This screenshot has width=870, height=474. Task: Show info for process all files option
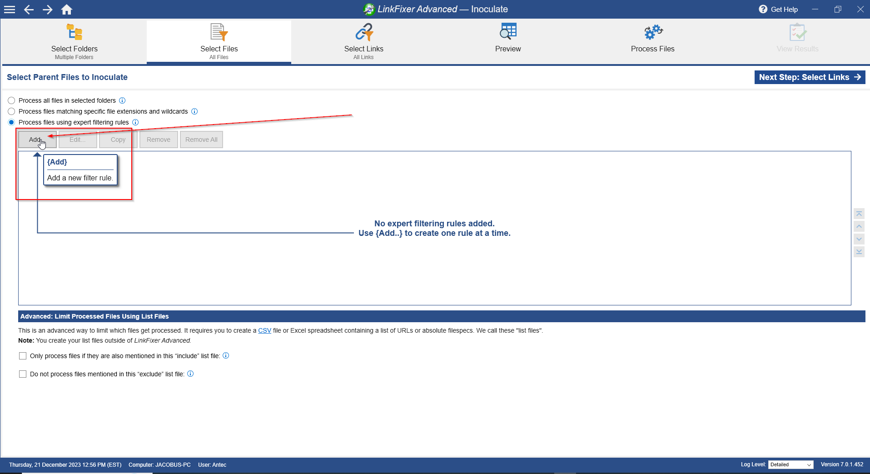[122, 100]
